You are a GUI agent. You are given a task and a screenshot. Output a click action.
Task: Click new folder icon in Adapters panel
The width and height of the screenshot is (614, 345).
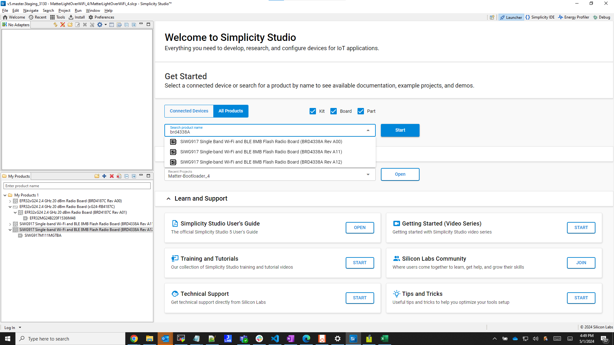click(70, 25)
